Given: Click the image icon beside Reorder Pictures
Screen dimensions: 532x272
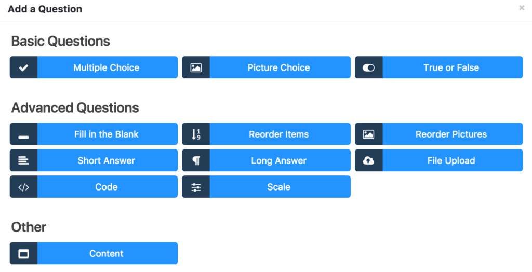Looking at the screenshot, I should tap(368, 134).
